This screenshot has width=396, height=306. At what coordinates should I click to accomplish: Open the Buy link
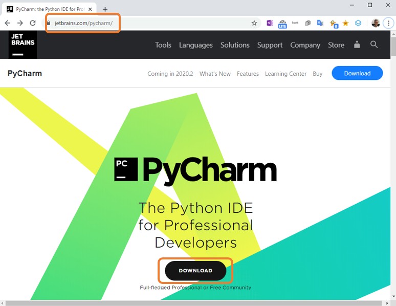click(317, 74)
